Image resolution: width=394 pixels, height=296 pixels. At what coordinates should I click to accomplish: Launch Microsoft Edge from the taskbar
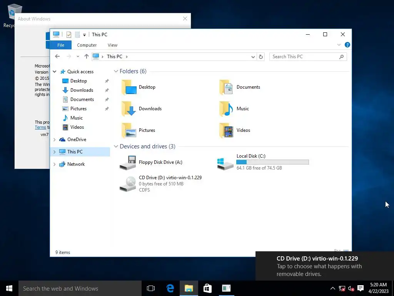point(170,288)
